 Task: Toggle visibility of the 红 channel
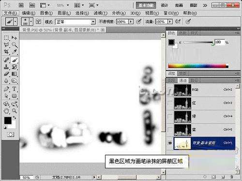(x=170, y=103)
